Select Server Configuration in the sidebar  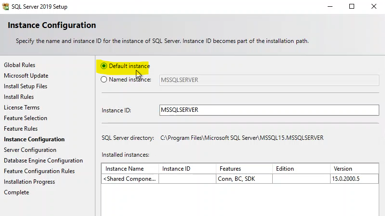[x=30, y=150]
